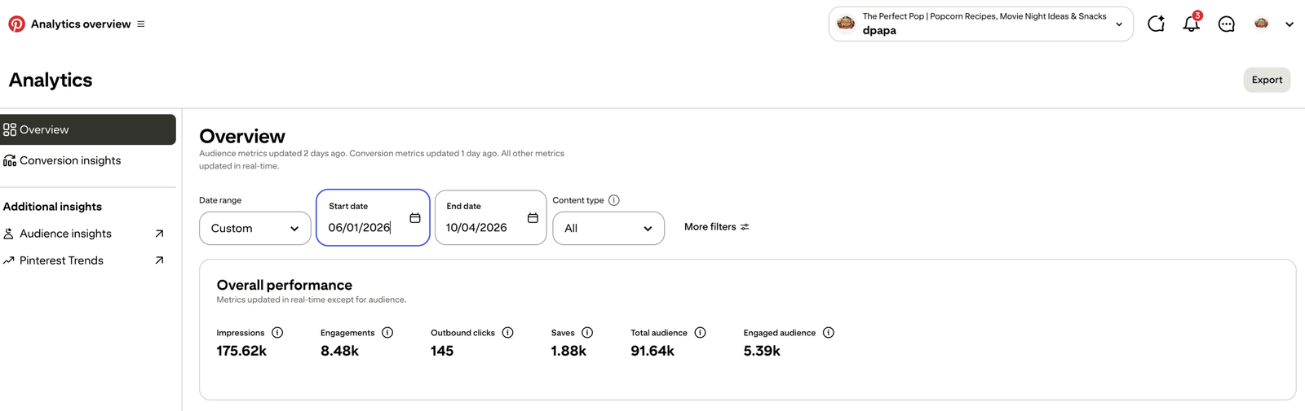Click the profile avatar in top right

[x=1262, y=24]
